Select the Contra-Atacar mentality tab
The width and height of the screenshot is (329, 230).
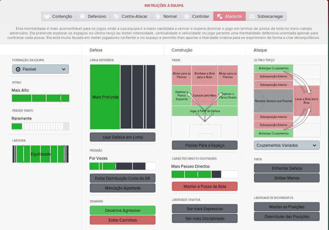tap(131, 16)
